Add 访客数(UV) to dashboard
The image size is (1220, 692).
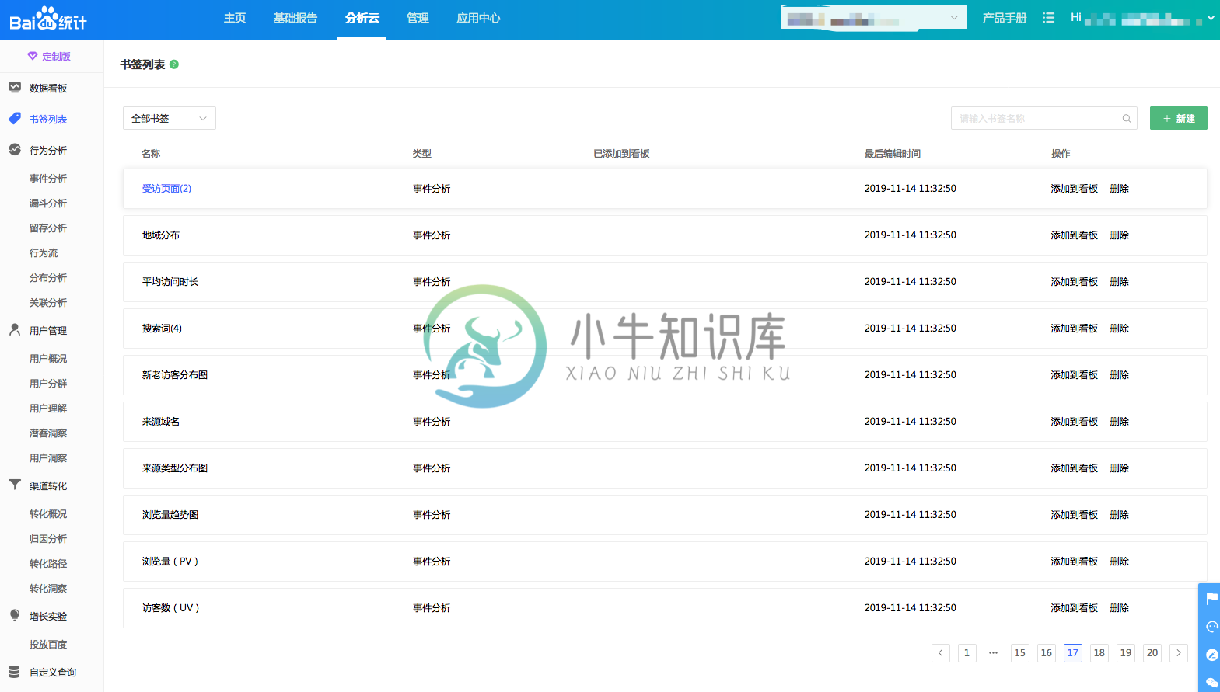(1075, 608)
